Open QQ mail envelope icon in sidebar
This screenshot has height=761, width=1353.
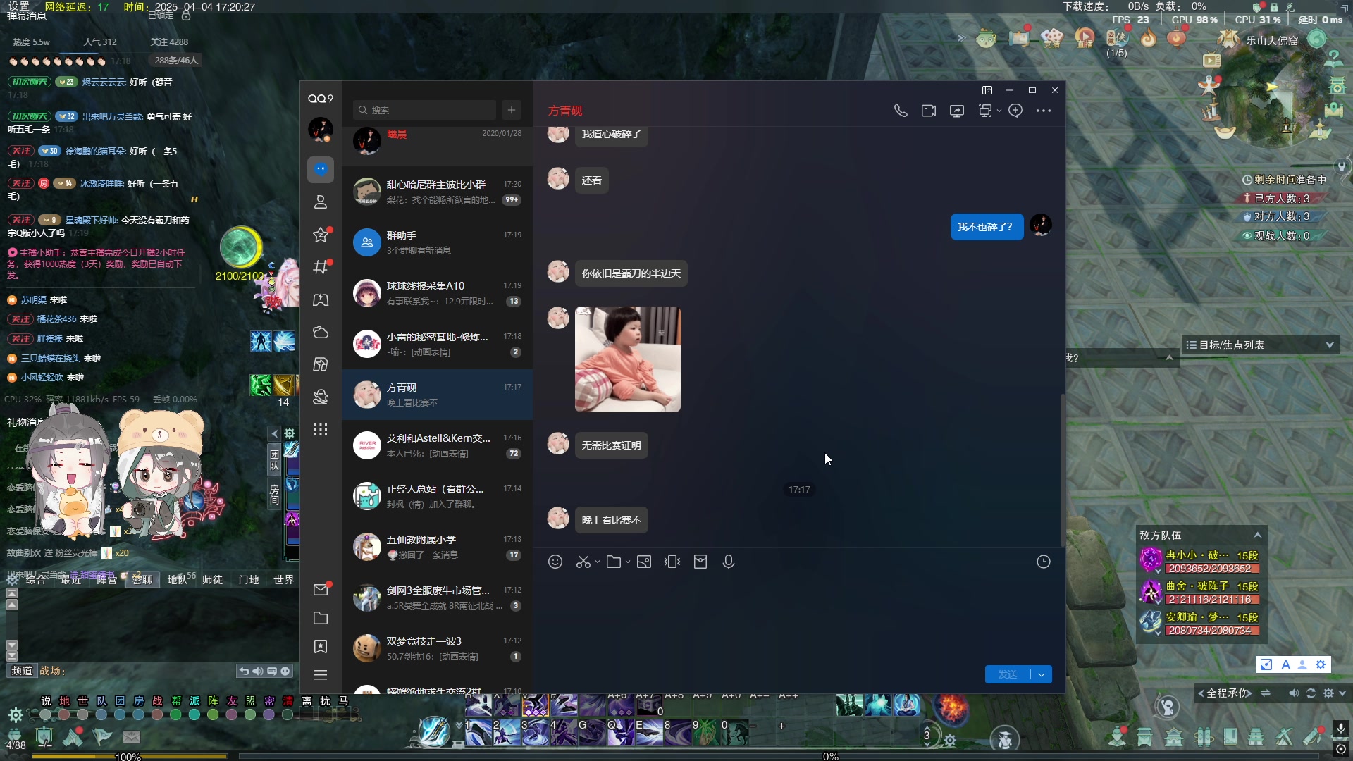pyautogui.click(x=321, y=589)
